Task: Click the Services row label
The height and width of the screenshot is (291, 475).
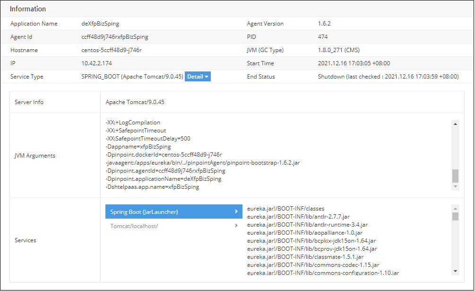Action: click(26, 240)
